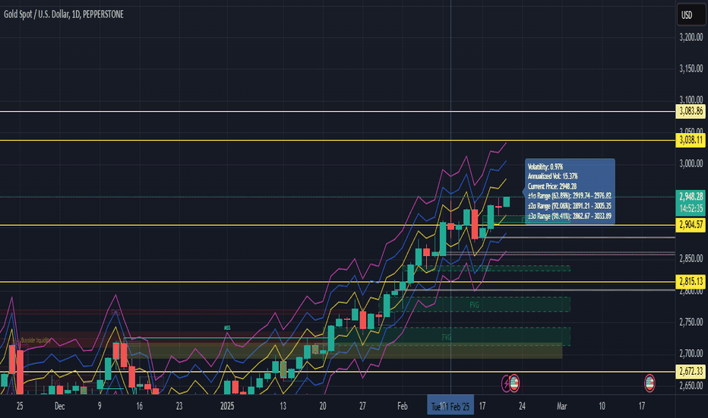Viewport: 708px width, 418px height.
Task: Click the 27 date label on time axis
Action: coord(362,407)
